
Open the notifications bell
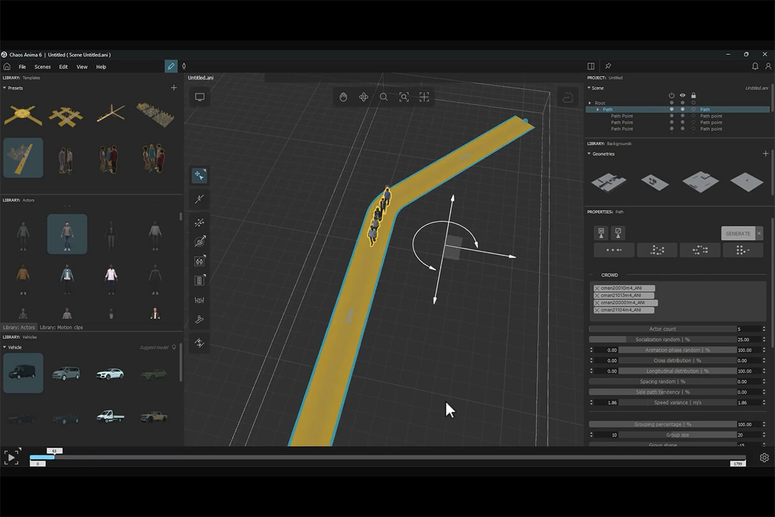pyautogui.click(x=755, y=66)
